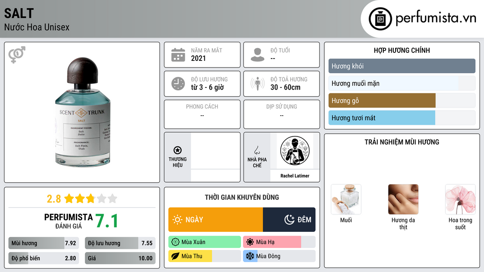
Task: Select the Hoa trong suốt note image
Action: click(x=460, y=199)
